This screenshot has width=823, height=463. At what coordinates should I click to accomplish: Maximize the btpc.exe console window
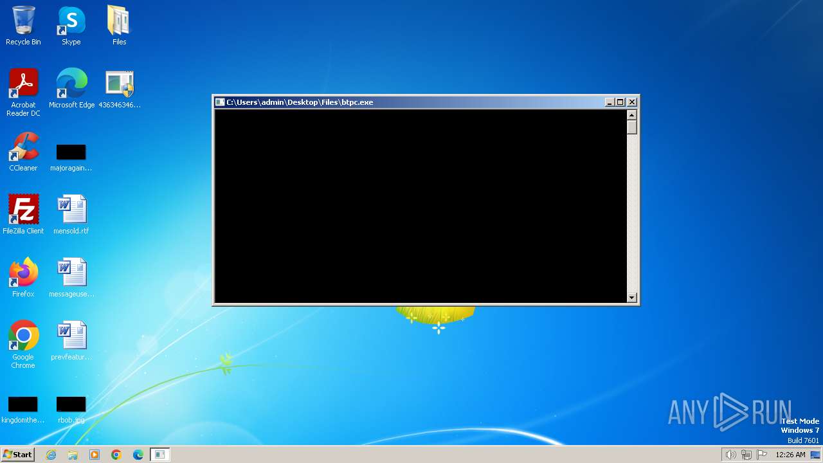click(x=620, y=102)
